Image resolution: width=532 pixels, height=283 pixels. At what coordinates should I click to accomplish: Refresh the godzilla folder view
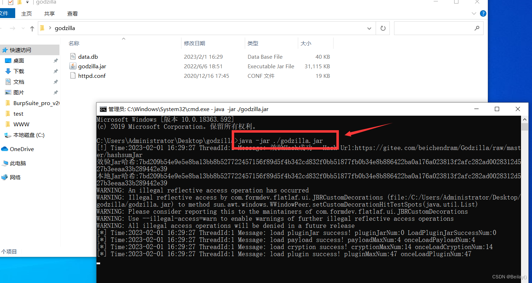383,28
